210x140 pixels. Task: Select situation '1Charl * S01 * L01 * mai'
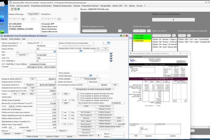[x=193, y=39]
